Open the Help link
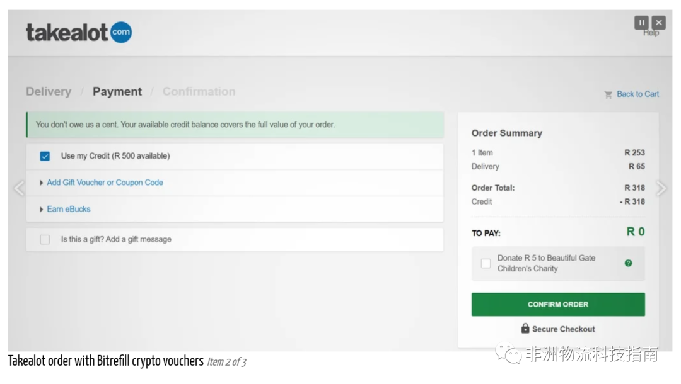The width and height of the screenshot is (681, 384). 651,33
